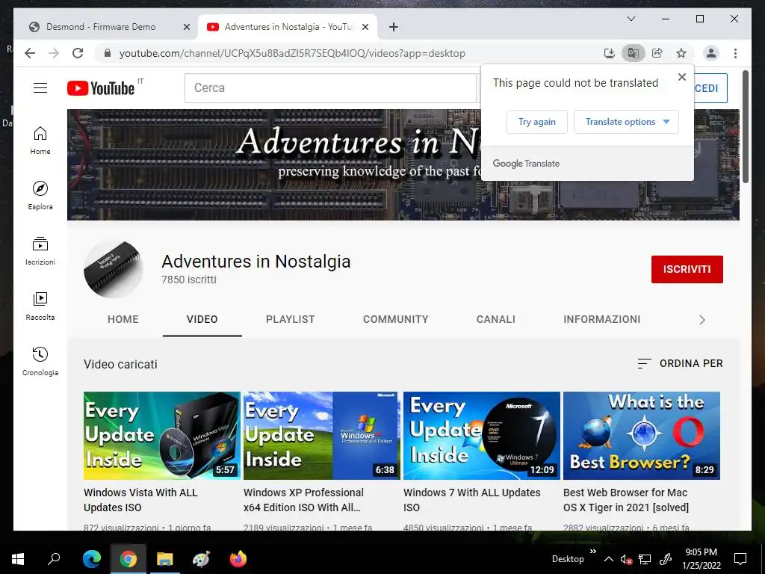Click the muted volume tray icon
The image size is (765, 574).
pos(626,560)
